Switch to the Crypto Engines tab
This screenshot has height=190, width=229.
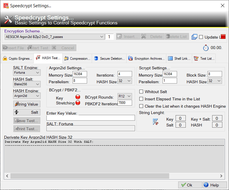click(x=17, y=59)
